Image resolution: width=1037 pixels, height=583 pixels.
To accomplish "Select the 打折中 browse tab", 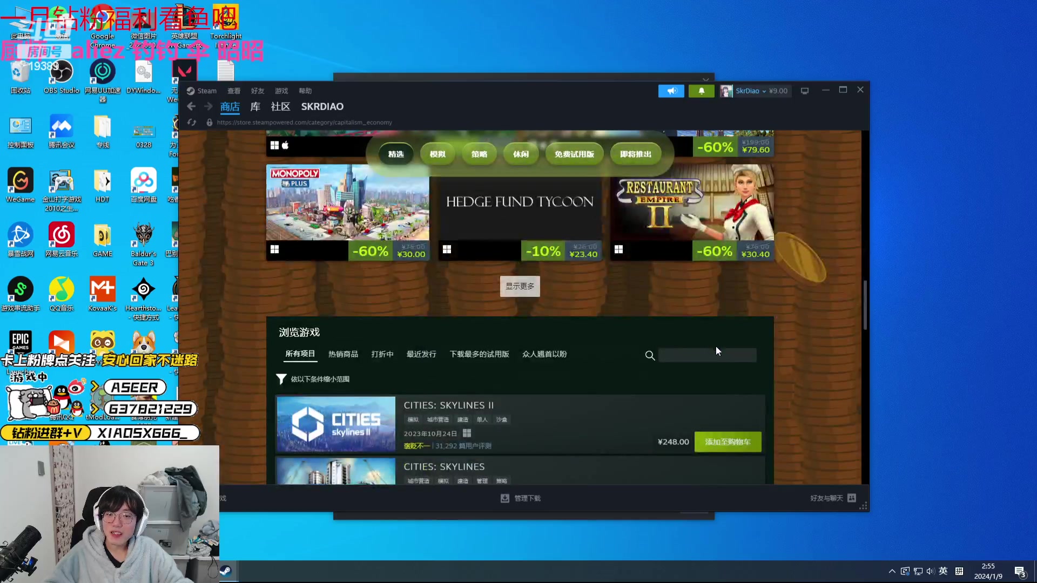I will click(382, 354).
